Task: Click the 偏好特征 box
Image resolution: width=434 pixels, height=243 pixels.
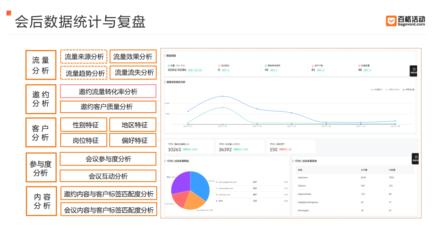Action: [133, 140]
